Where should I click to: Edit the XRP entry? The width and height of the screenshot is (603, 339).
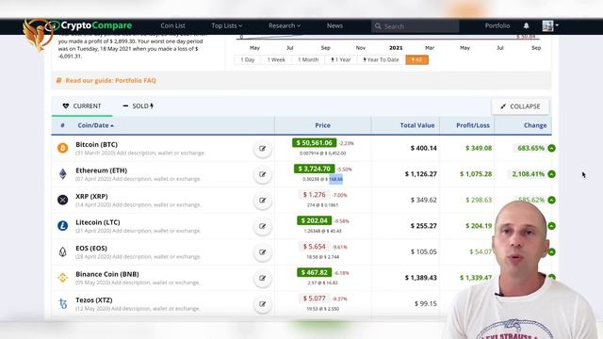pyautogui.click(x=263, y=201)
